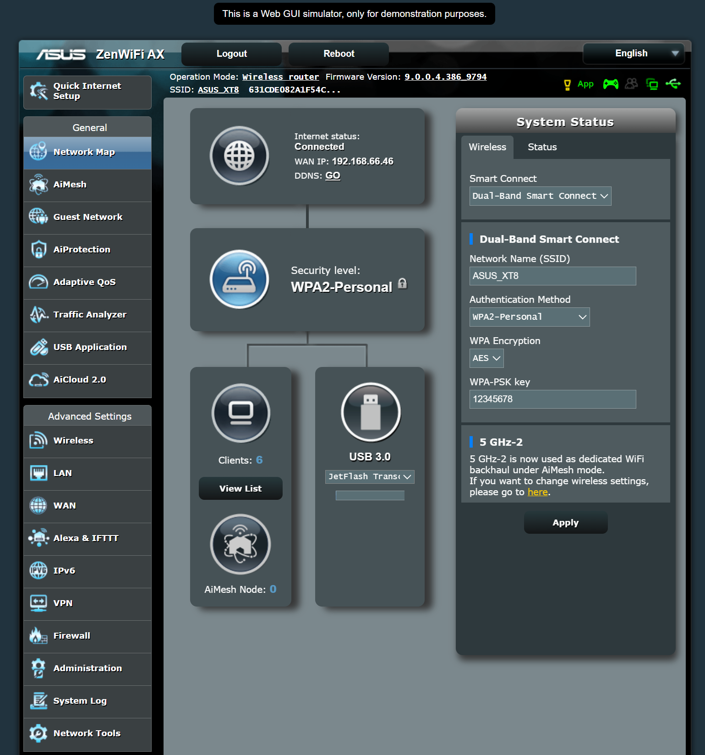Click the Network Name (SSID) input field
Viewport: 705px width, 755px height.
click(x=552, y=276)
